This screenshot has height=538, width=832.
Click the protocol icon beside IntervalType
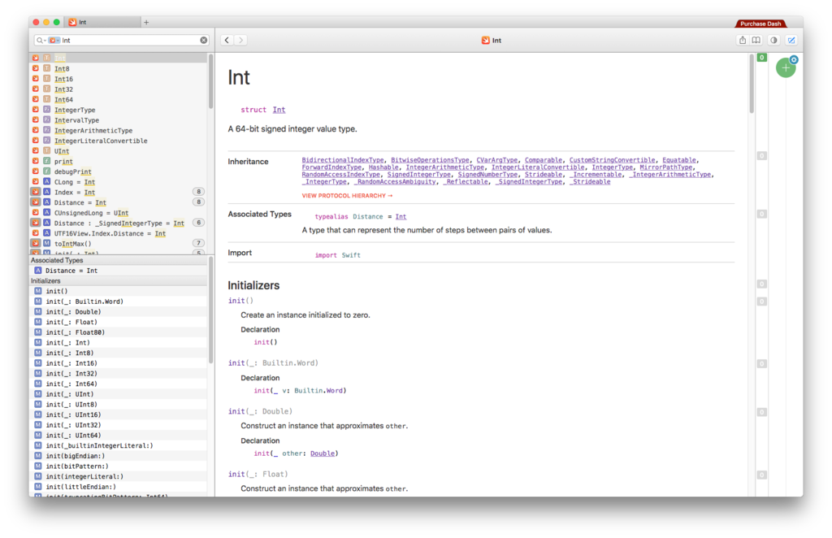click(x=46, y=120)
